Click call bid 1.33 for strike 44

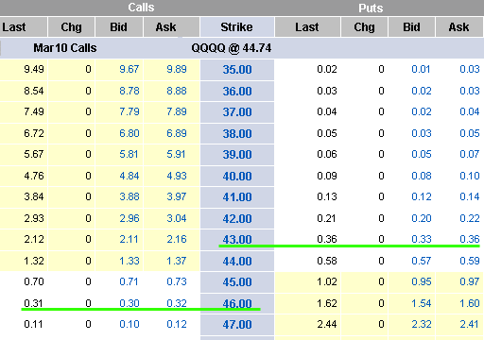(130, 261)
